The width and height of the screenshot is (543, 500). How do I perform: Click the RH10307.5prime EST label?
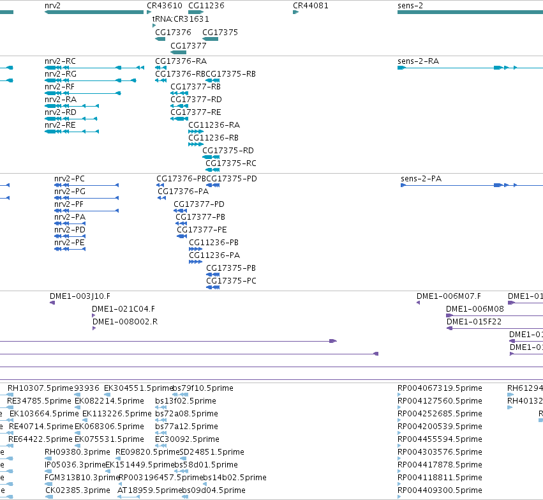coord(40,388)
